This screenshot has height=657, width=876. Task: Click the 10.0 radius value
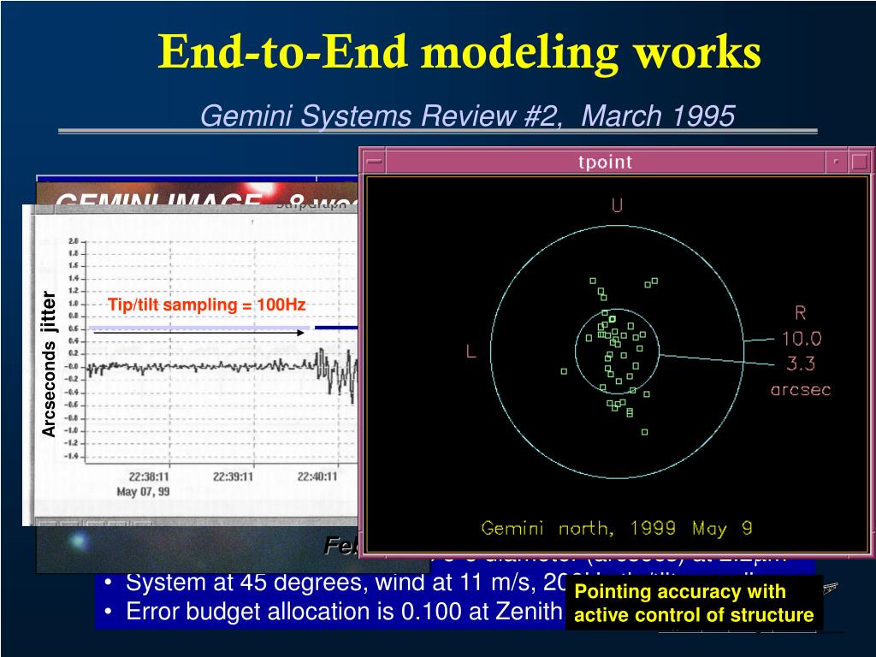tap(801, 338)
